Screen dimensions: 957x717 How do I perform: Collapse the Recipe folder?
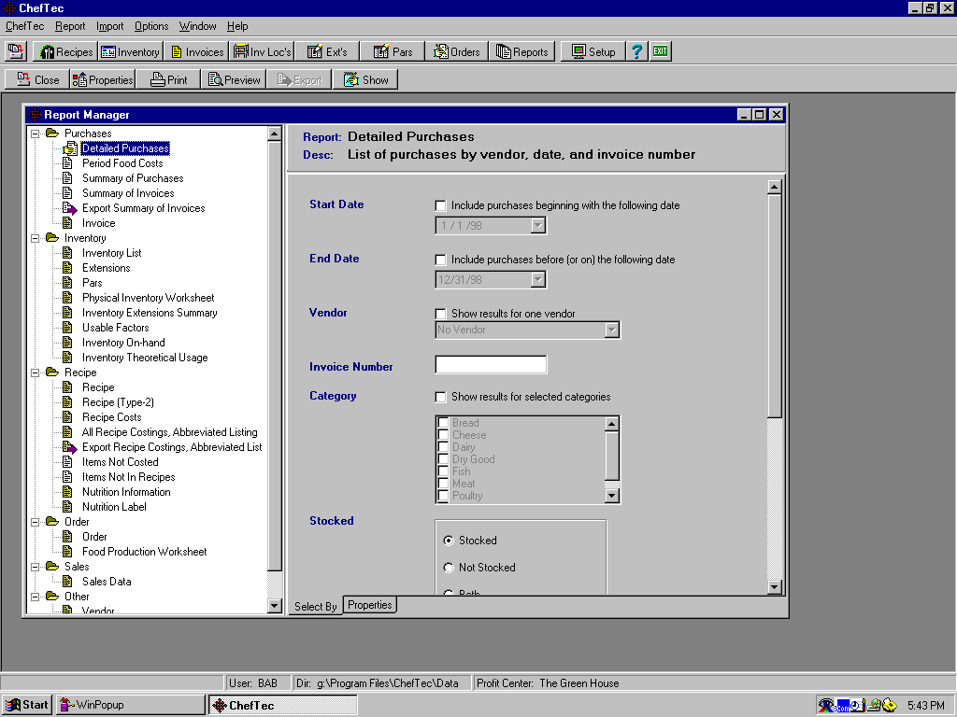tap(36, 373)
